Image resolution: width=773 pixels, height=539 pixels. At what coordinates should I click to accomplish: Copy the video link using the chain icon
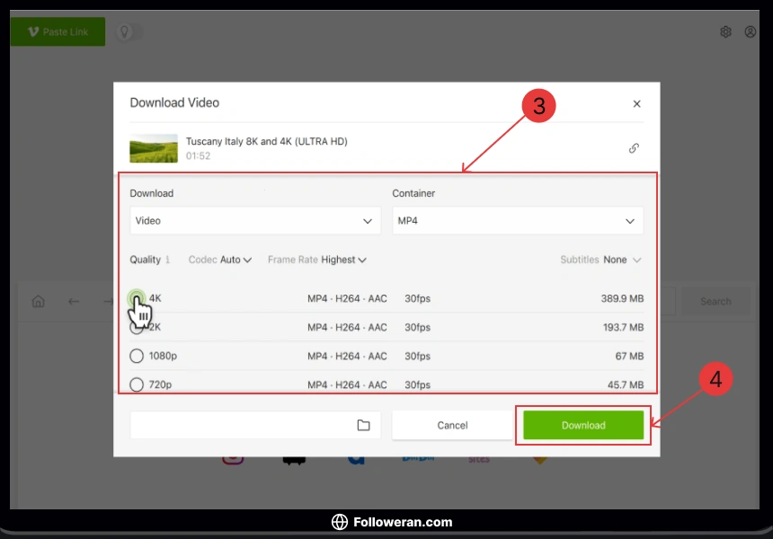[x=634, y=148]
